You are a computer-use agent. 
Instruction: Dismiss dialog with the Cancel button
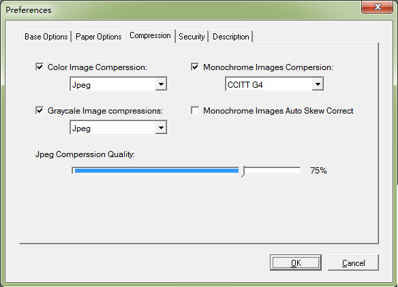(353, 263)
